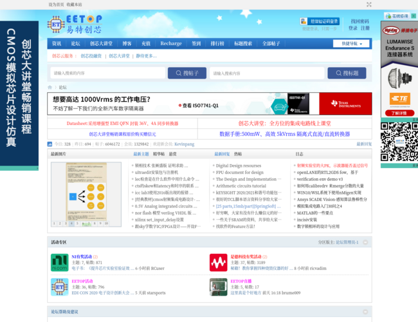
Task: Open 创芯投融资 link
Action: tap(91, 56)
